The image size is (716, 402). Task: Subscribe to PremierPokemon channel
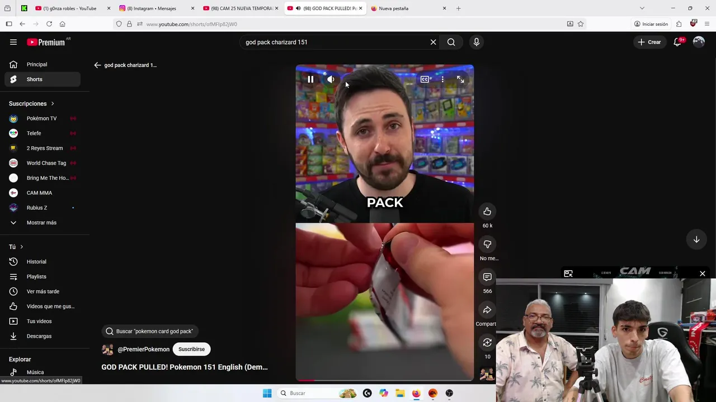pyautogui.click(x=191, y=349)
